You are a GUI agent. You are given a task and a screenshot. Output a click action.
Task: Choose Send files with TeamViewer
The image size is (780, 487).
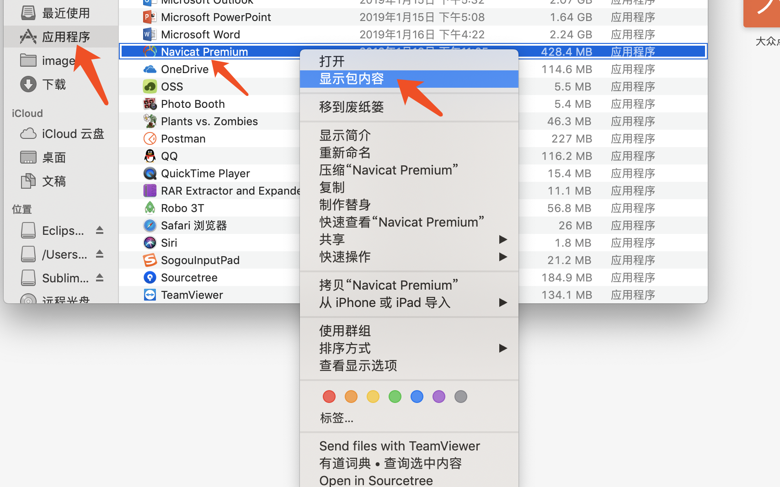tap(409, 446)
